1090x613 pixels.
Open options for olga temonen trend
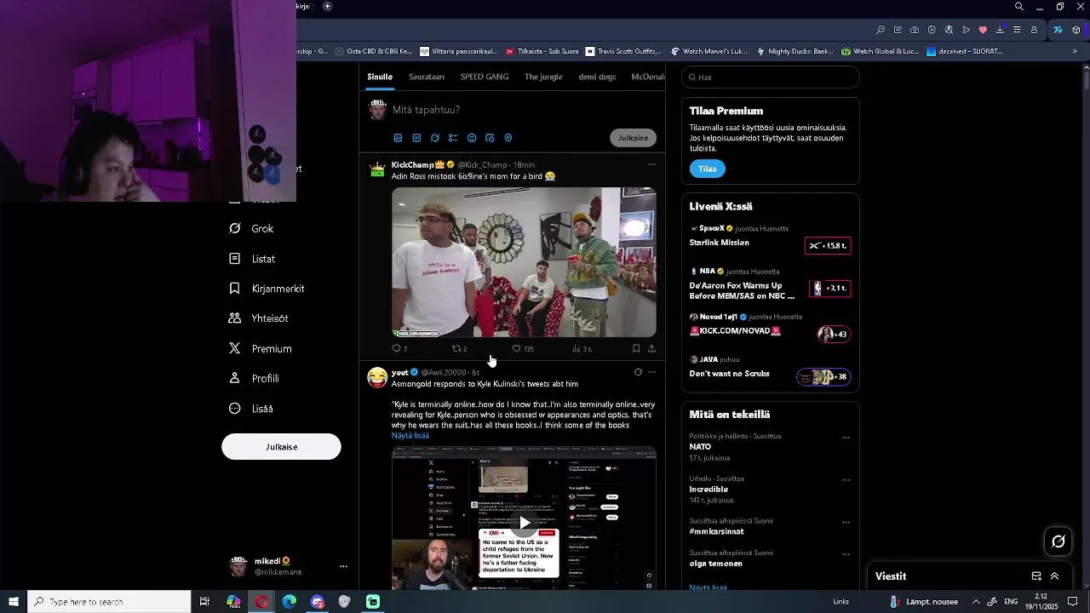846,554
